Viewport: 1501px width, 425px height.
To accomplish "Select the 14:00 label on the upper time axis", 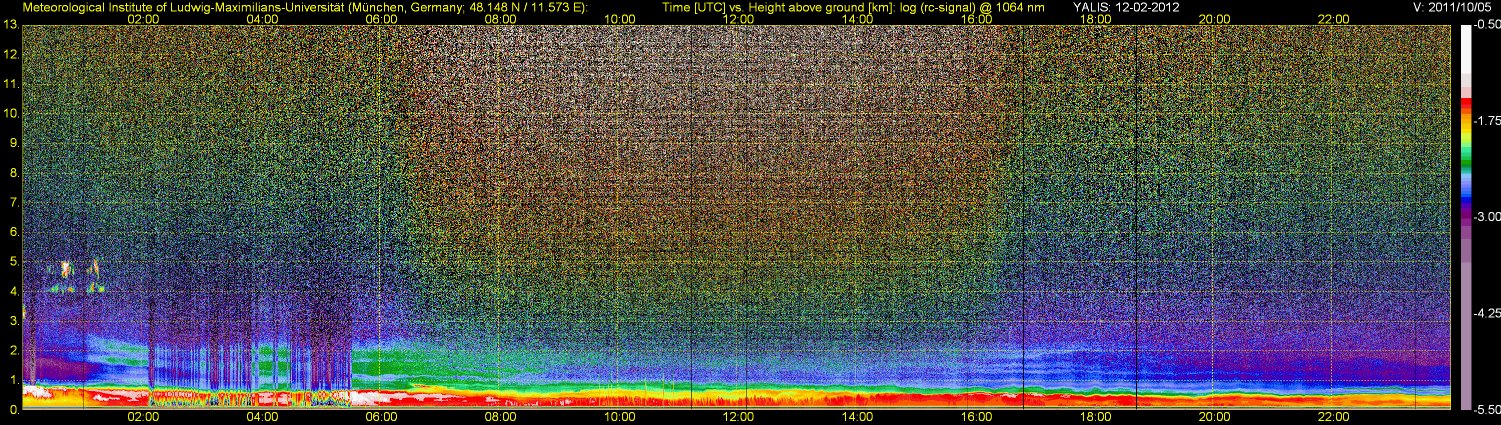I will coord(857,19).
